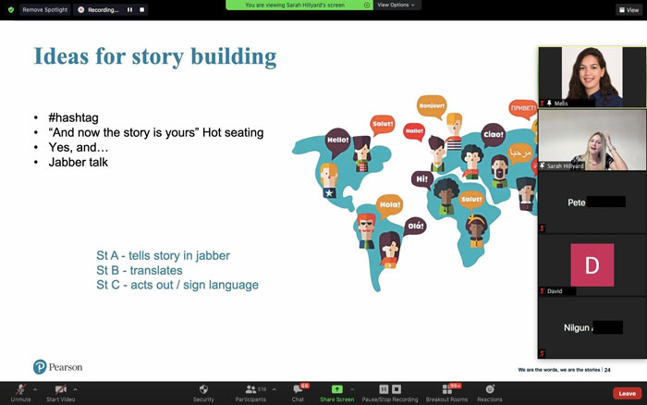Start video with the camera icon
Image resolution: width=647 pixels, height=405 pixels.
(59, 390)
